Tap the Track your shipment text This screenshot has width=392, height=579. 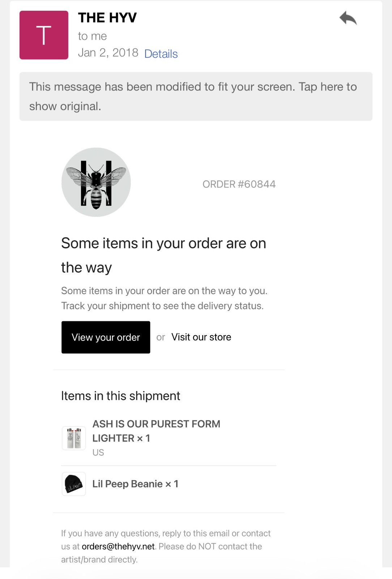click(162, 306)
